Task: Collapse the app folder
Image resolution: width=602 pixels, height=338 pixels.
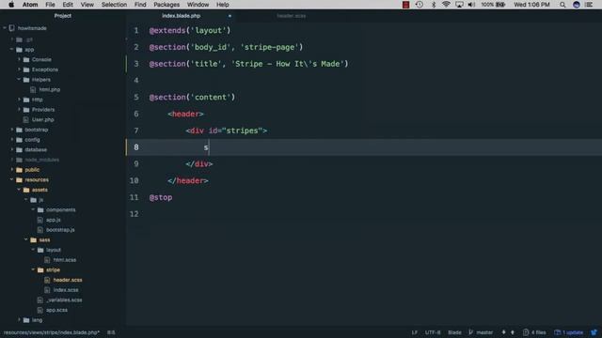Action: click(12, 50)
